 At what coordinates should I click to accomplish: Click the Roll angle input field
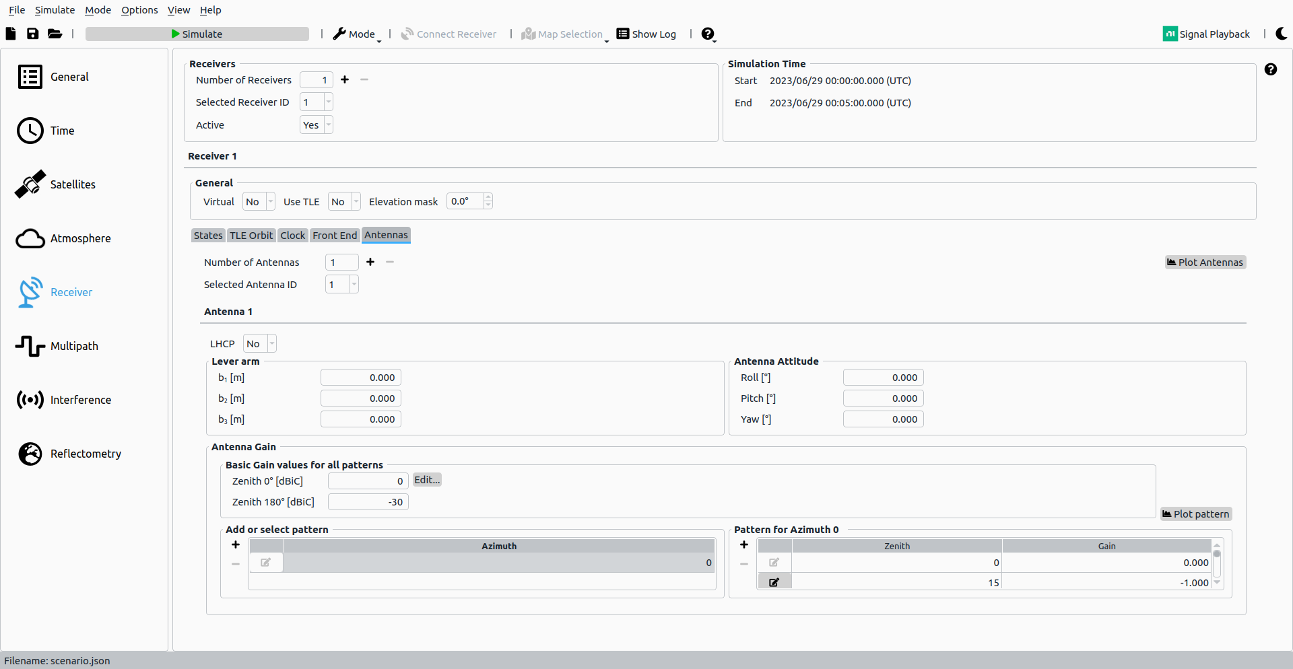[883, 378]
